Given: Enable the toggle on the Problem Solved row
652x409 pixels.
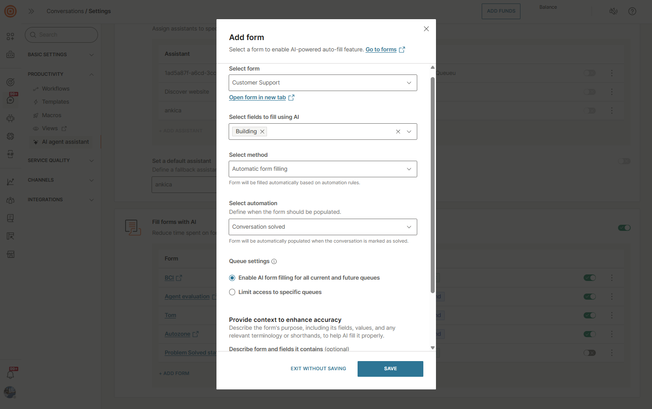Looking at the screenshot, I should 589,353.
